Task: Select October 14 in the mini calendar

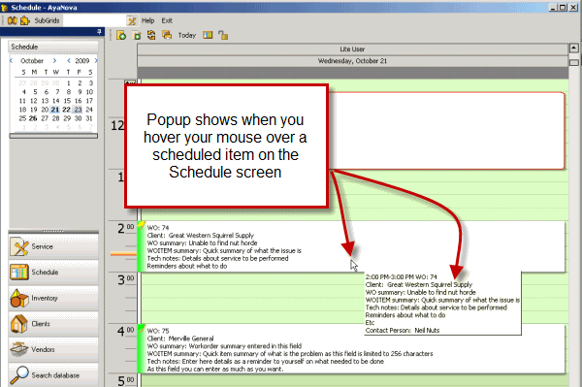Action: 55,101
